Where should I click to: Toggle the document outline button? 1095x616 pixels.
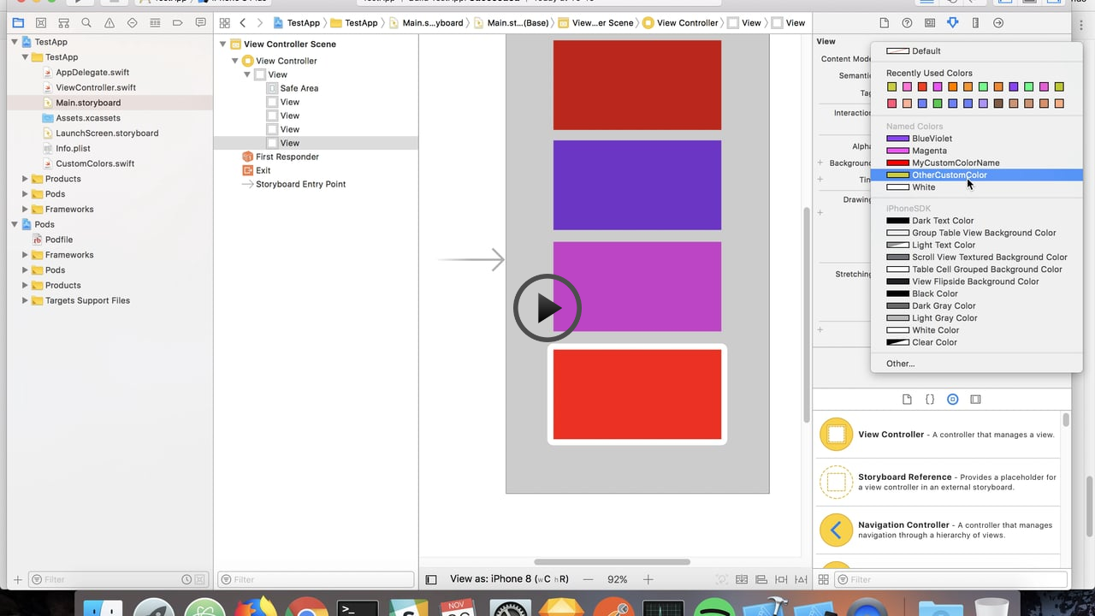pyautogui.click(x=431, y=579)
